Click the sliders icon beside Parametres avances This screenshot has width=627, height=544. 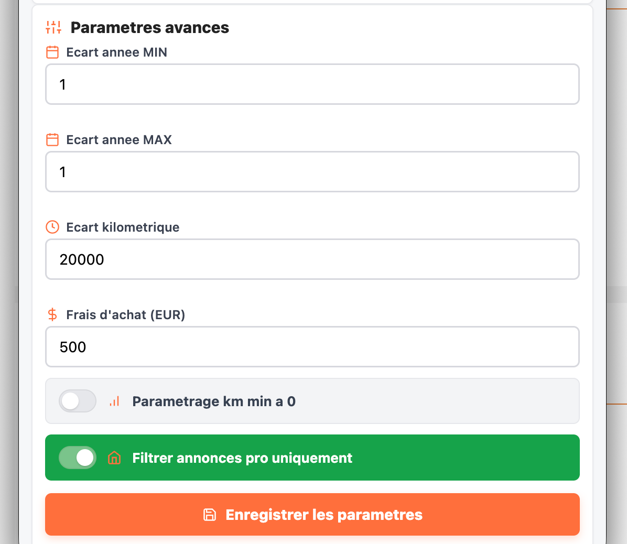click(x=53, y=27)
